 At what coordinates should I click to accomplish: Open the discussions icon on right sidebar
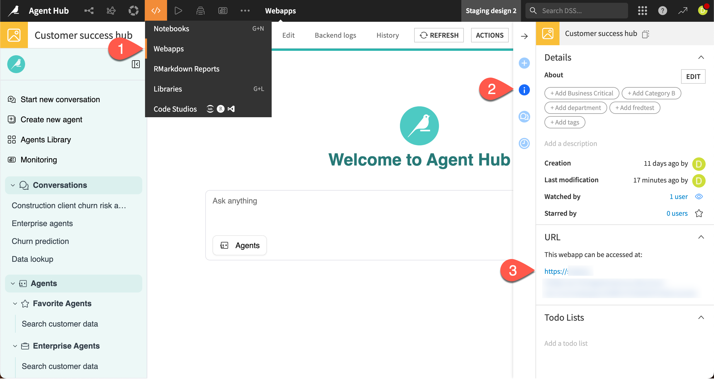coord(524,117)
